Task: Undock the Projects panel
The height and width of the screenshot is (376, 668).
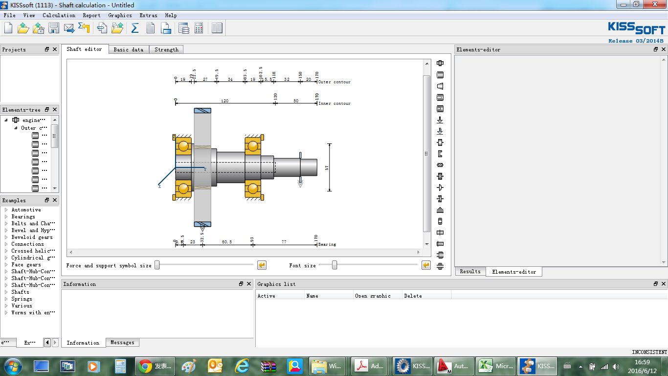Action: pos(47,49)
